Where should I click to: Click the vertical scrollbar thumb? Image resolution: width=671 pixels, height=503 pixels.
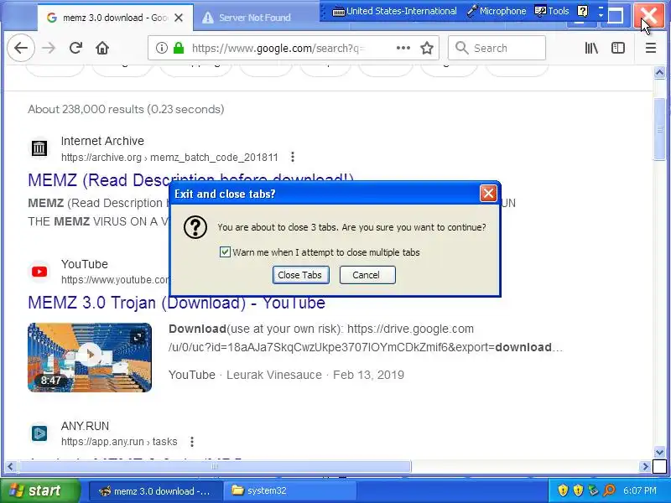[659, 130]
